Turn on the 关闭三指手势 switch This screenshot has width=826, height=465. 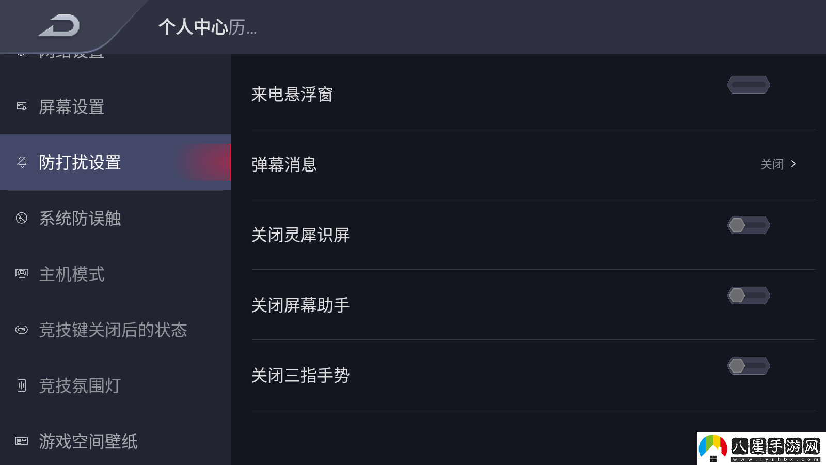click(748, 365)
